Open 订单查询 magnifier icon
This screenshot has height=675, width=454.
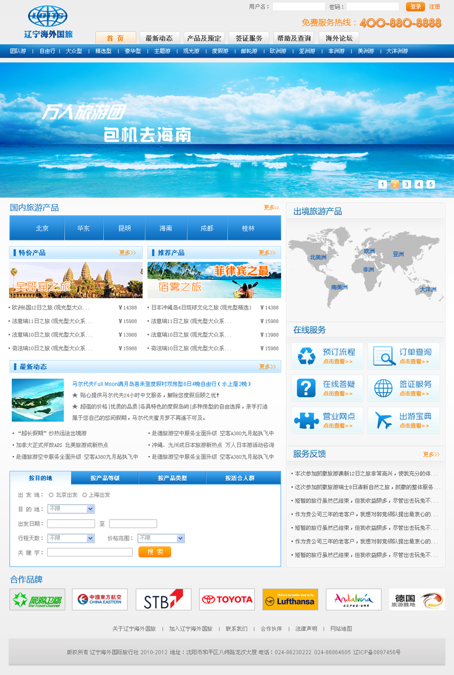pos(383,356)
